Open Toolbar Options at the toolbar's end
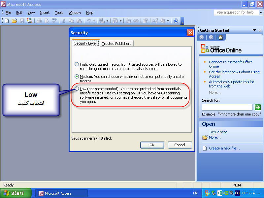 (x=182, y=21)
